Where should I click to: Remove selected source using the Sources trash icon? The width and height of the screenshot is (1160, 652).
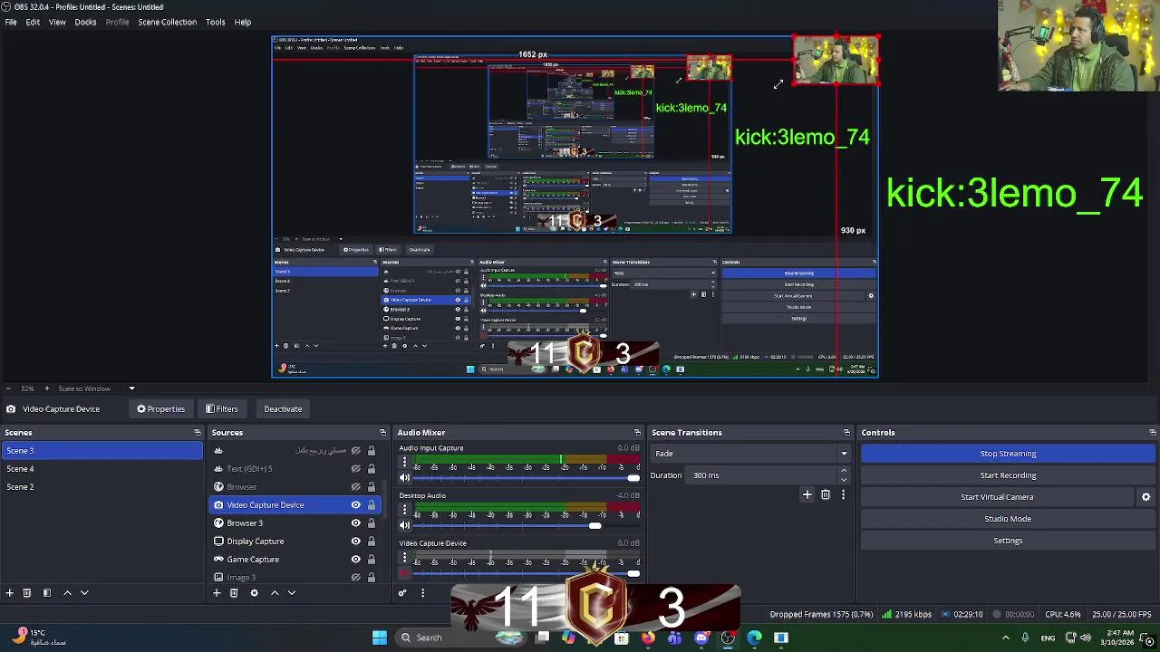pyautogui.click(x=234, y=593)
